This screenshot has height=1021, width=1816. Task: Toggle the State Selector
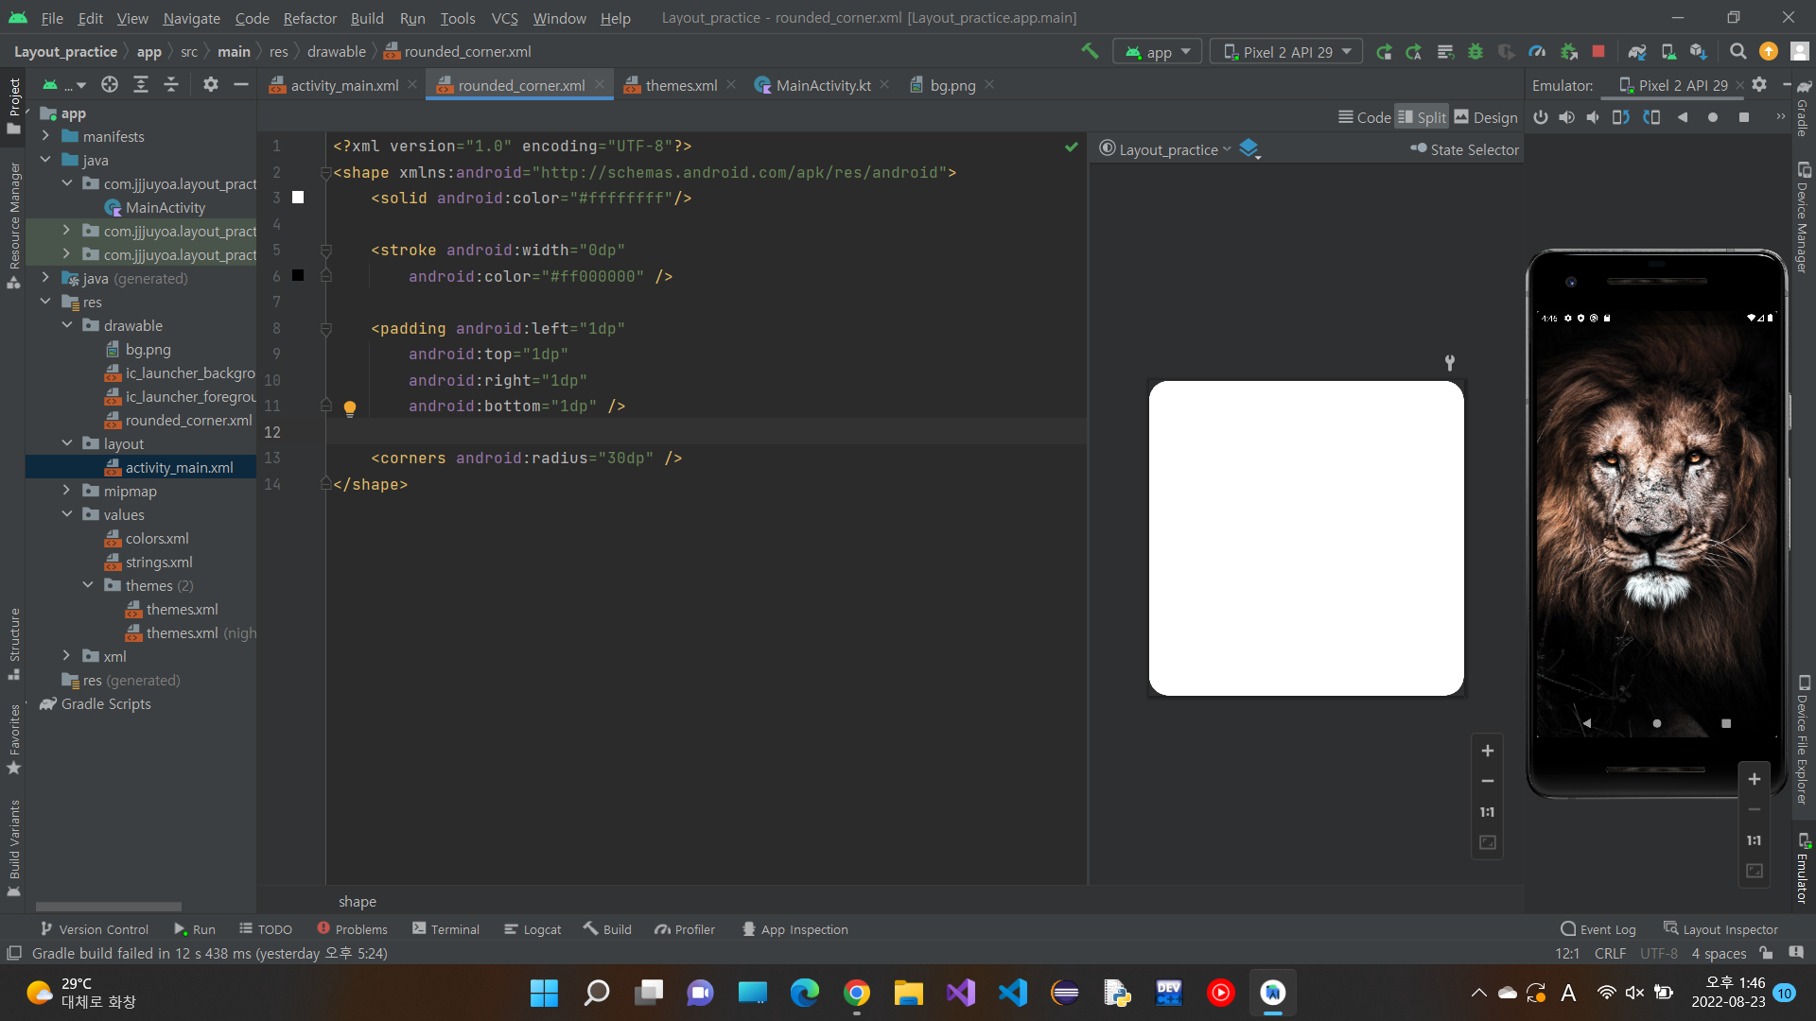pos(1464,149)
